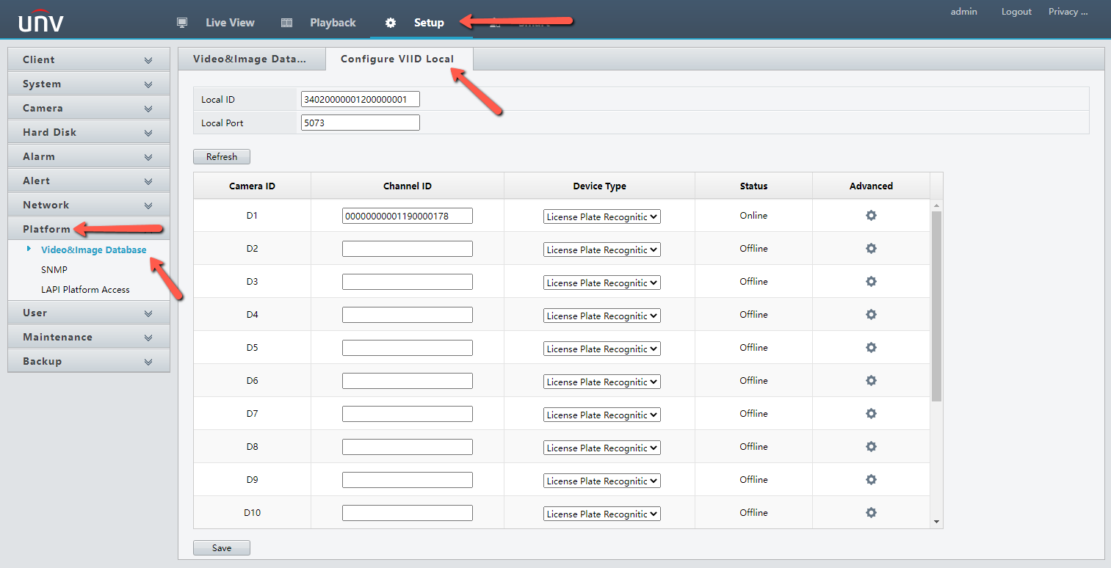Image resolution: width=1111 pixels, height=568 pixels.
Task: Click the Save button
Action: click(222, 548)
